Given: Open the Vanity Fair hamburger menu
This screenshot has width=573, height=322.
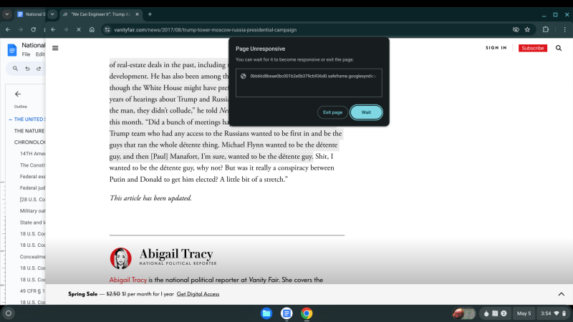Looking at the screenshot, I should (x=55, y=48).
